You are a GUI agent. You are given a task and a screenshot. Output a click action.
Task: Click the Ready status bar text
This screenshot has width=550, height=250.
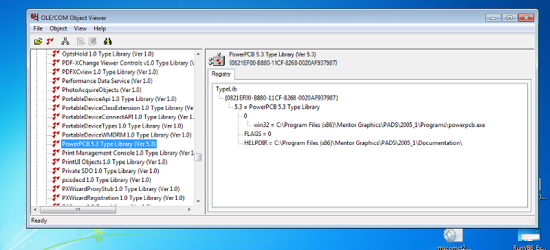click(x=39, y=220)
